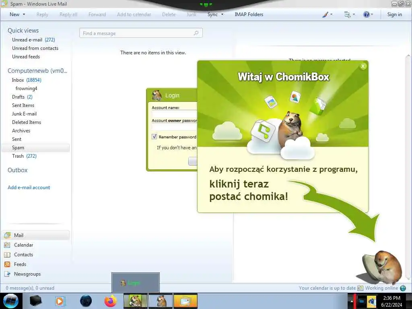This screenshot has width=412, height=309.
Task: Close the ChomikBox welcome popup
Action: click(x=363, y=66)
